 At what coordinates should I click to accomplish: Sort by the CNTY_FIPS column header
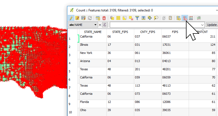tap(148, 32)
